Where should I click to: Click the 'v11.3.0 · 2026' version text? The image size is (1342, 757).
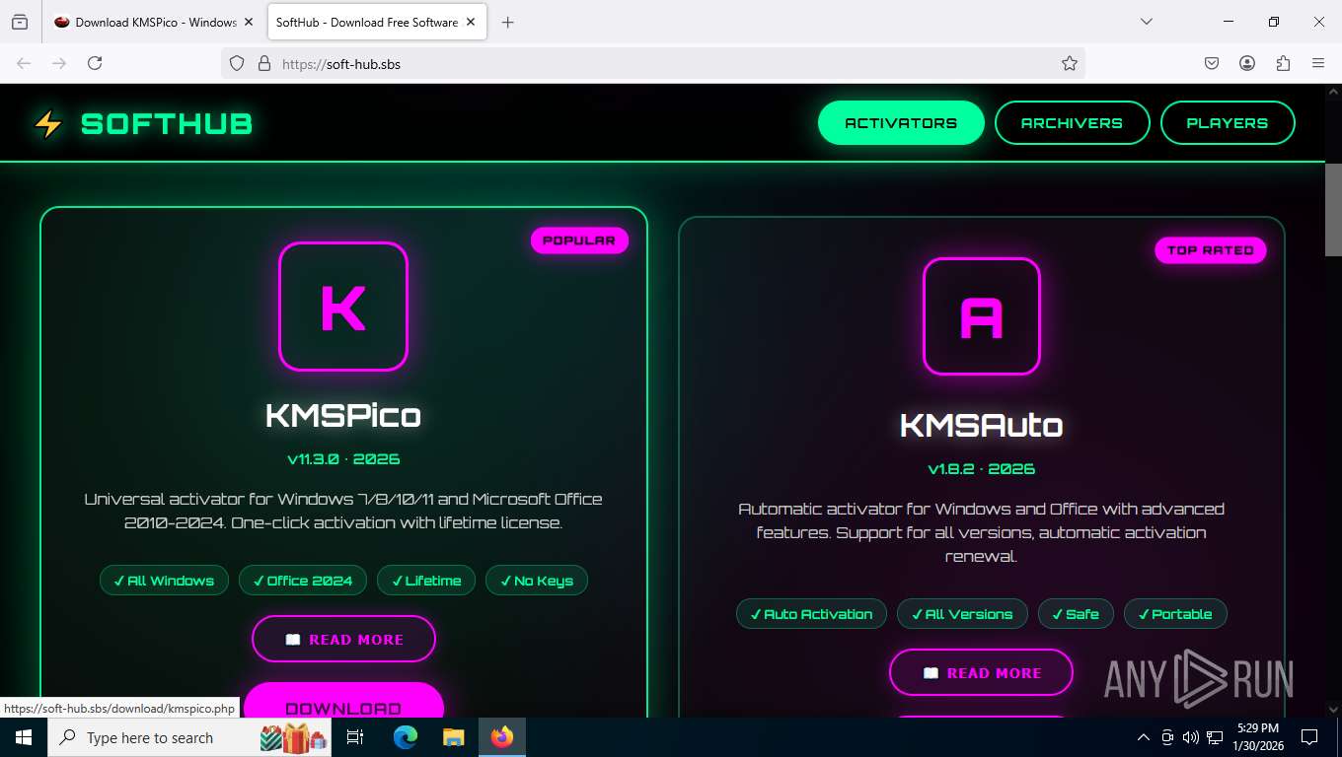pos(343,459)
